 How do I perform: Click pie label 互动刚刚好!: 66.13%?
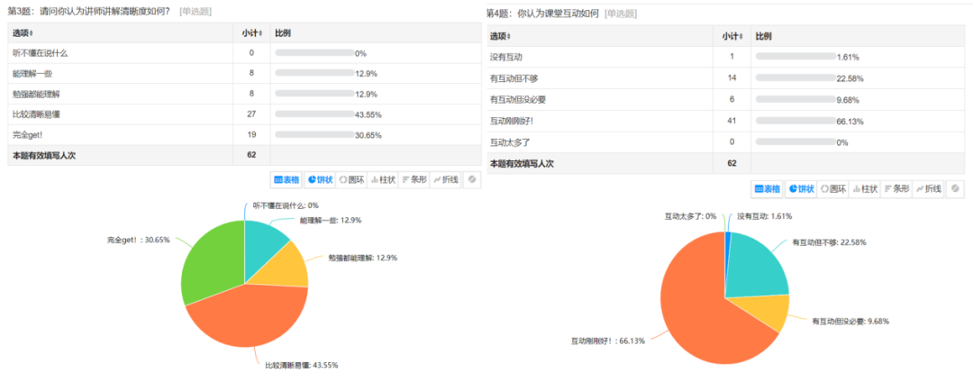point(608,341)
